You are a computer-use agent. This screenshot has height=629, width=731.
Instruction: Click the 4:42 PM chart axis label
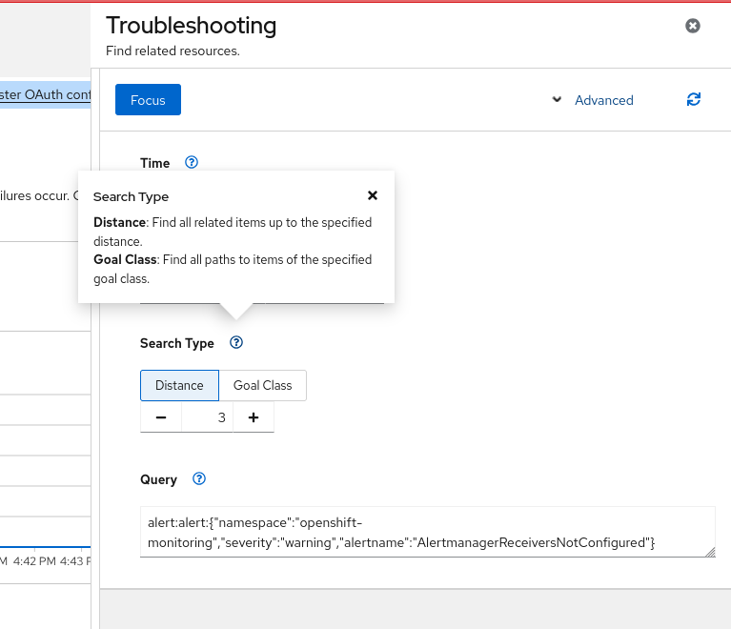[x=34, y=561]
